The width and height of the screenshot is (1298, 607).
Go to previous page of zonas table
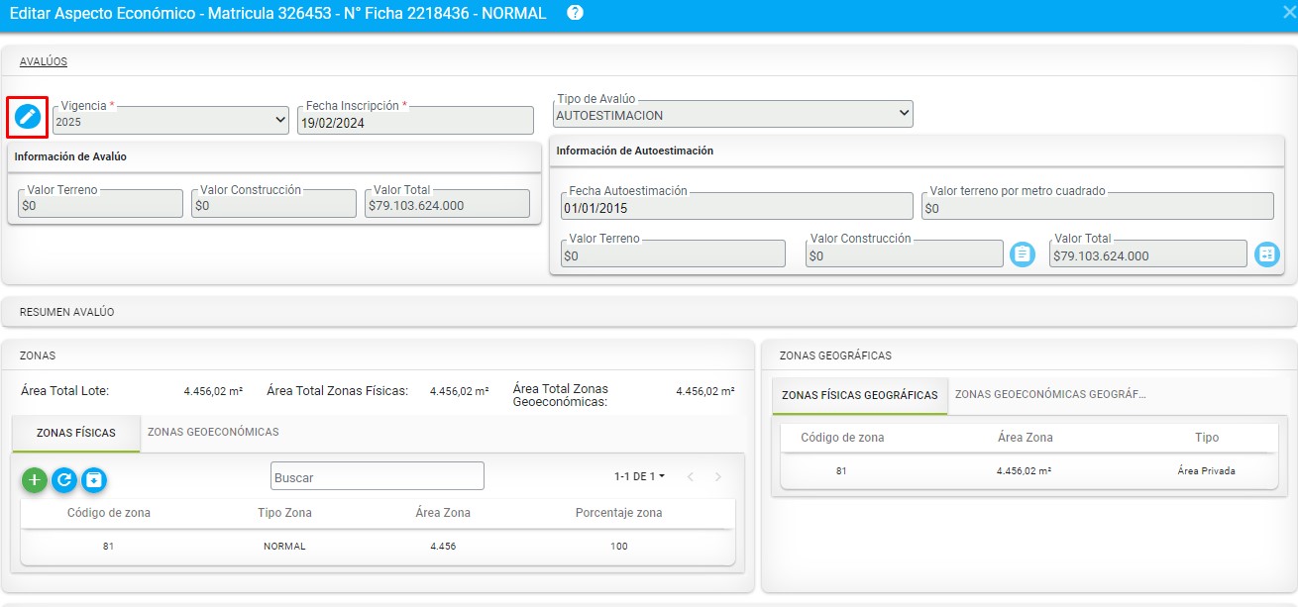coord(691,476)
